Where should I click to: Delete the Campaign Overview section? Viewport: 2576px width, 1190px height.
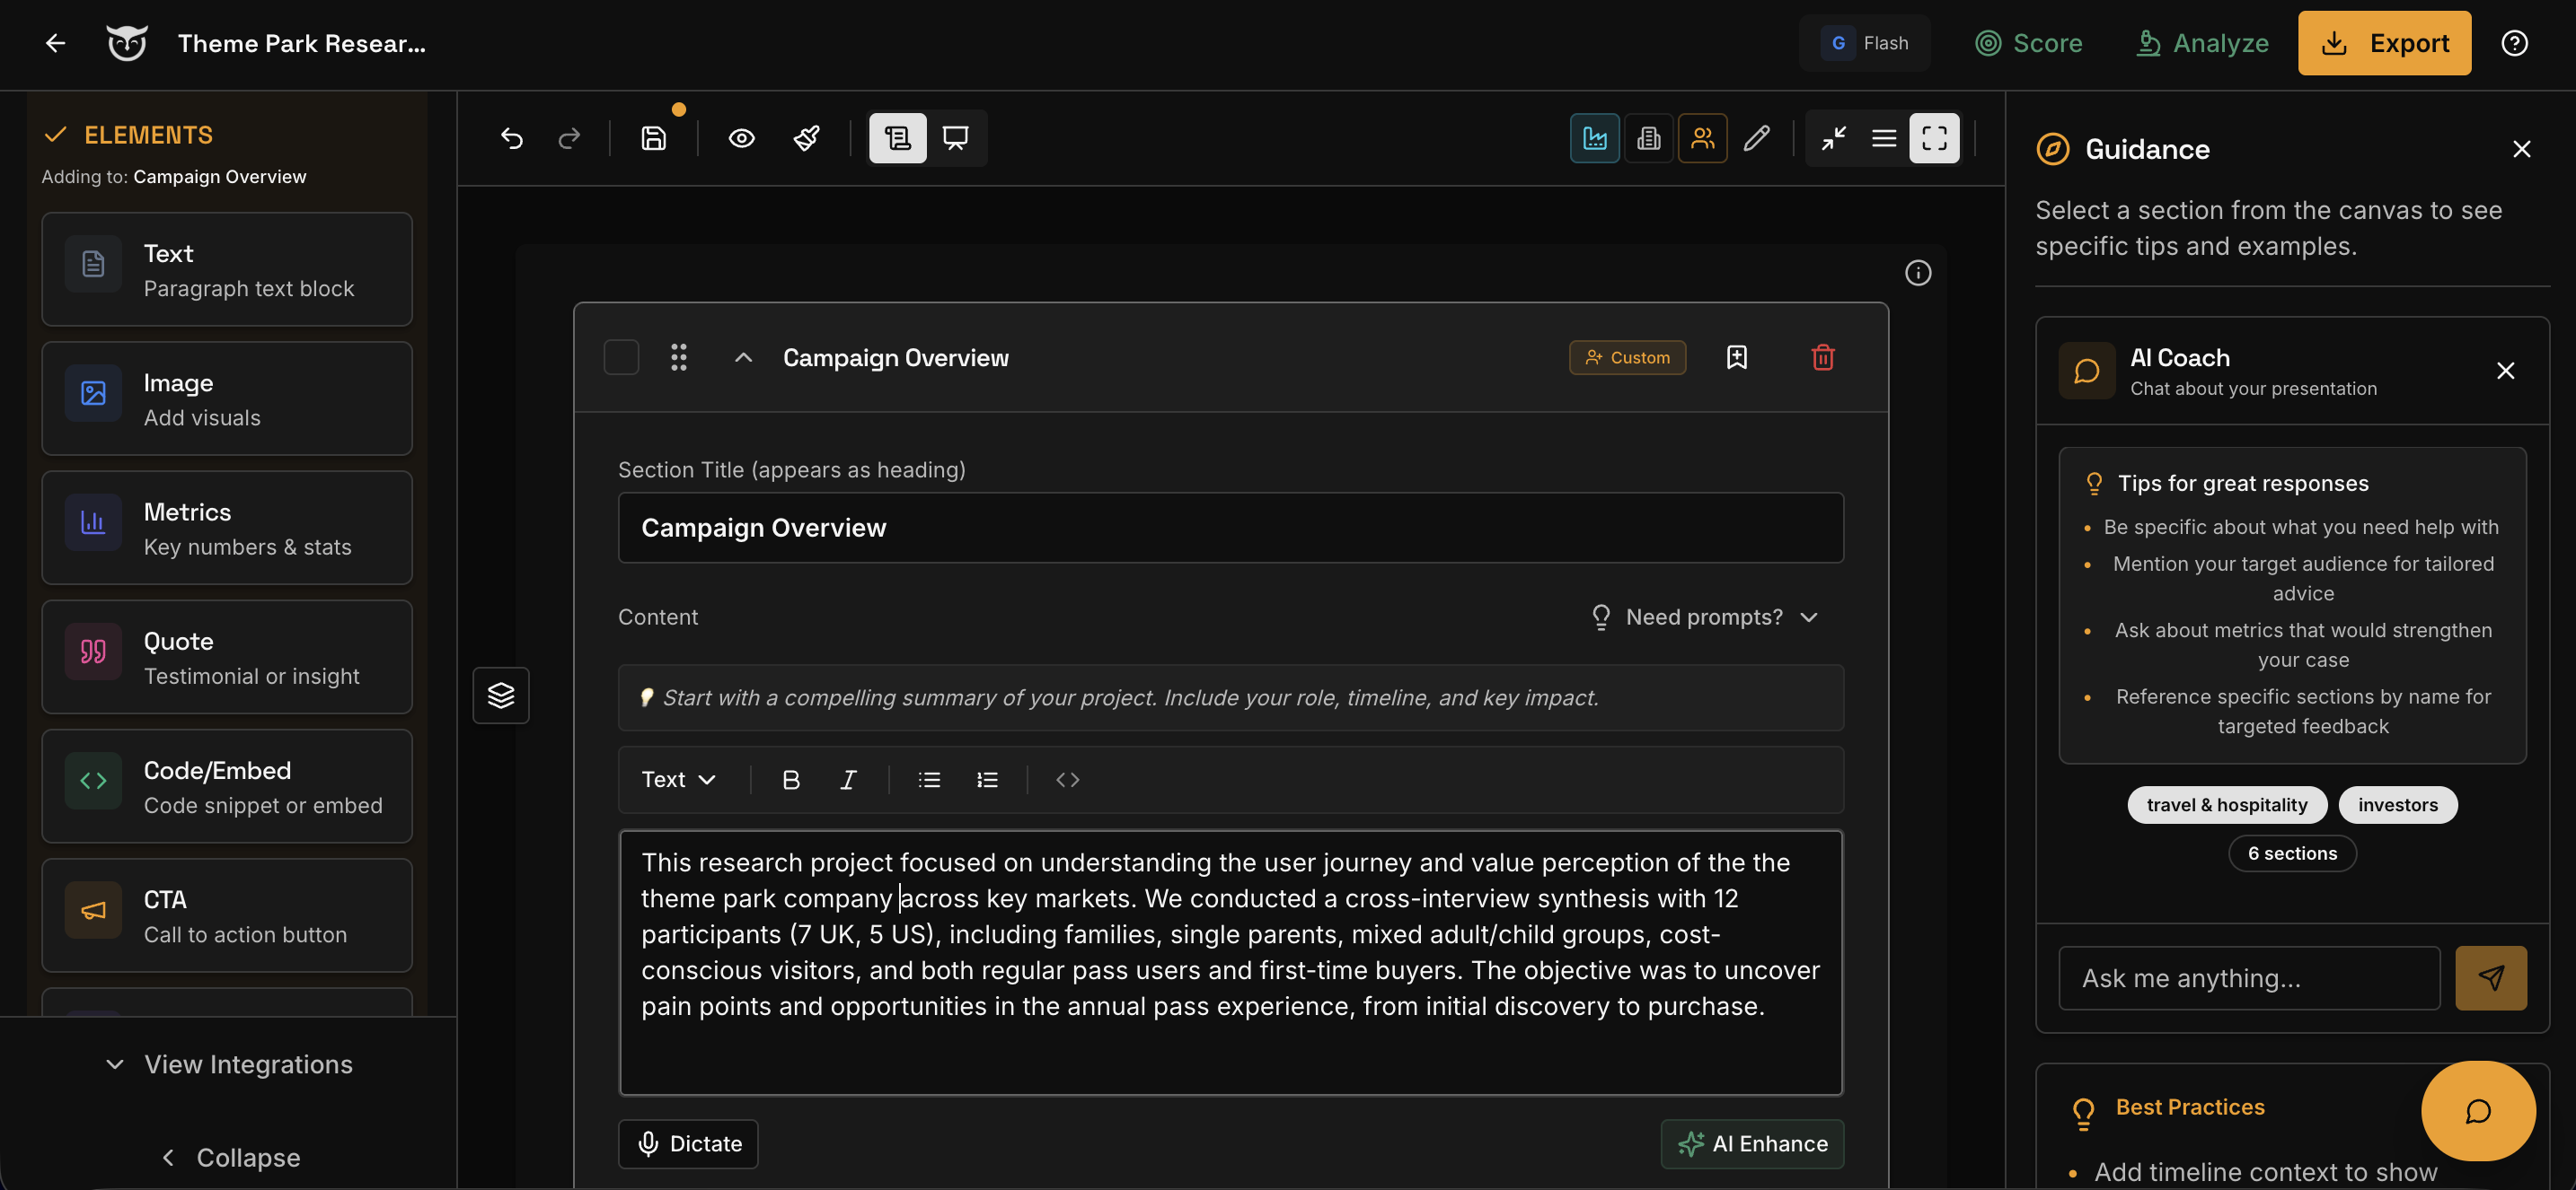click(x=1822, y=356)
